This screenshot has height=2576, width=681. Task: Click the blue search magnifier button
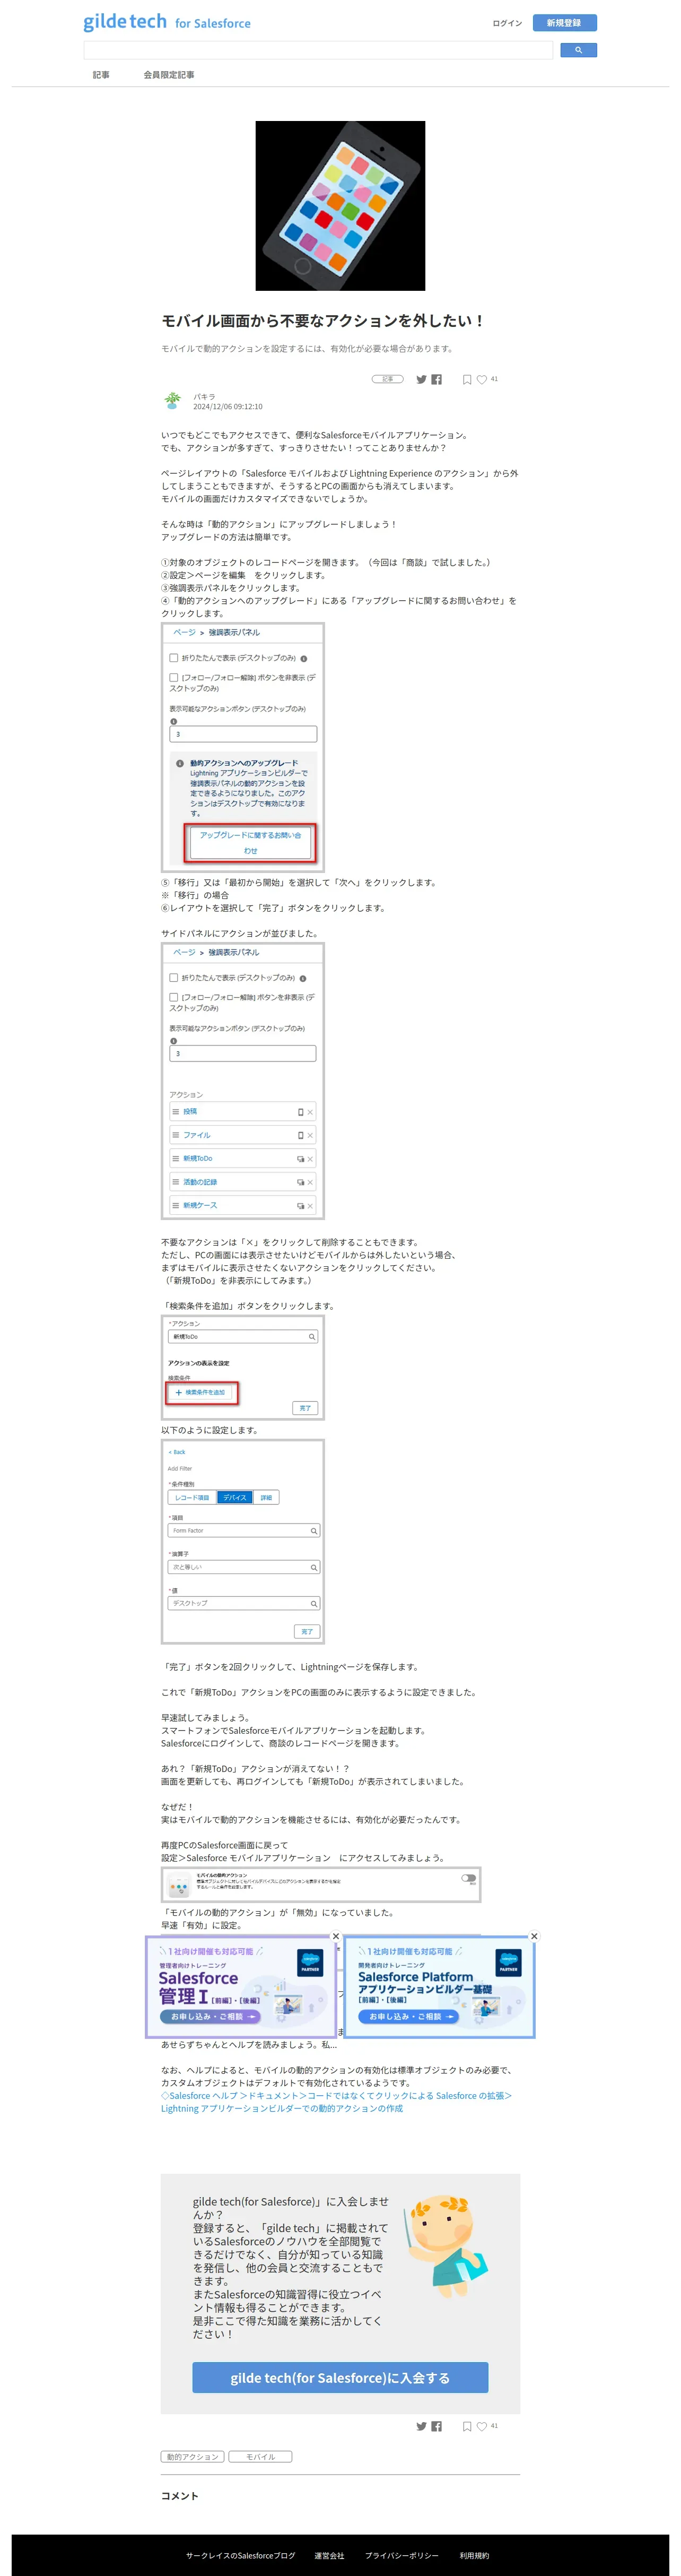578,50
